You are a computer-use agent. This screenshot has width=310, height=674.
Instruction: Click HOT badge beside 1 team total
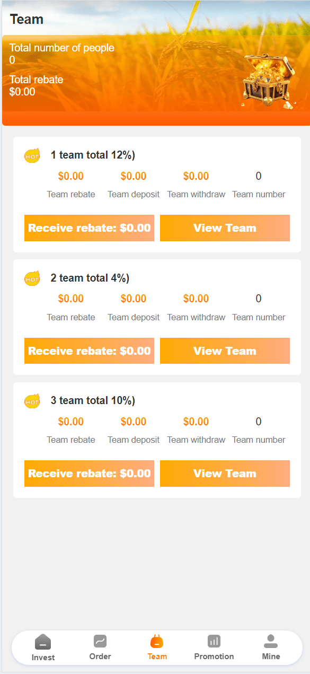pos(32,156)
